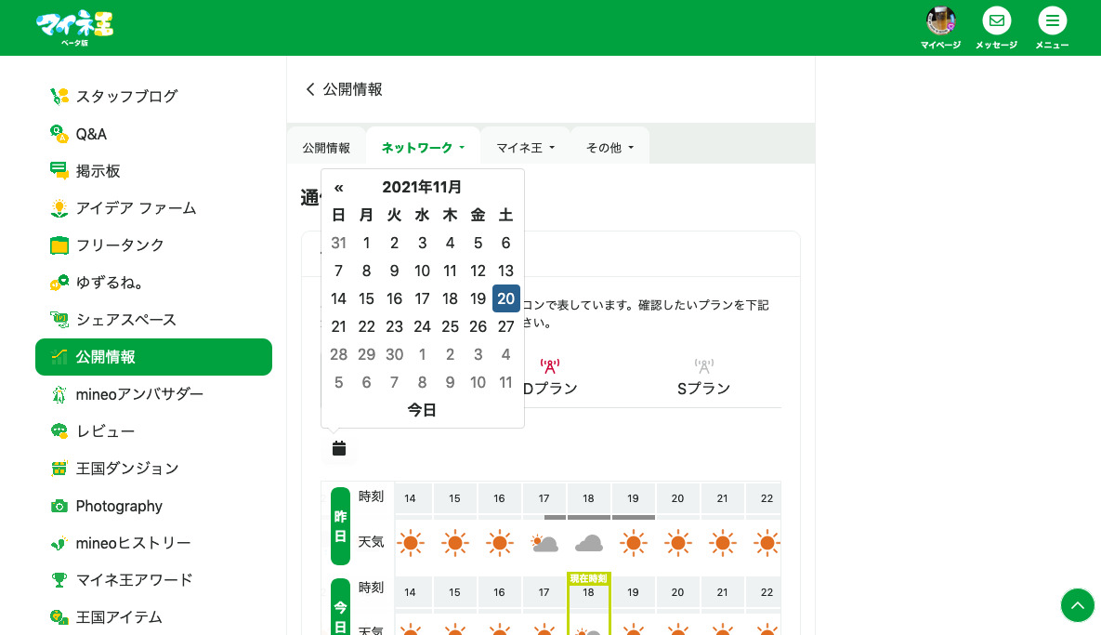Select November 30 in calendar
Viewport: 1101px width, 635px height.
pos(395,355)
